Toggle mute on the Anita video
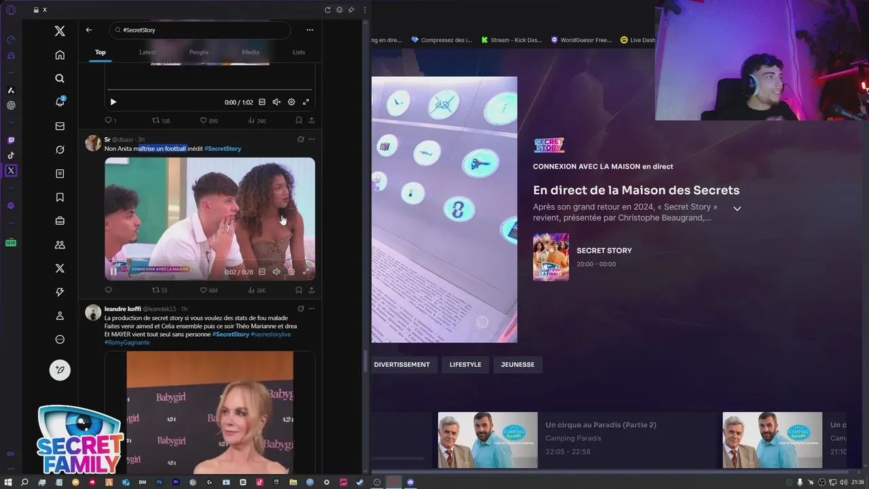869x489 pixels. [276, 272]
